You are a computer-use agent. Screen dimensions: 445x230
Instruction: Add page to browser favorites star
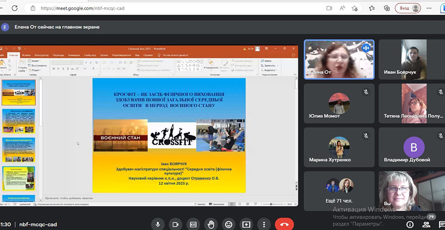(355, 8)
